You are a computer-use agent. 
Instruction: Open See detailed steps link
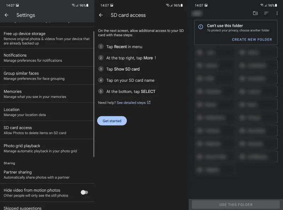click(131, 103)
